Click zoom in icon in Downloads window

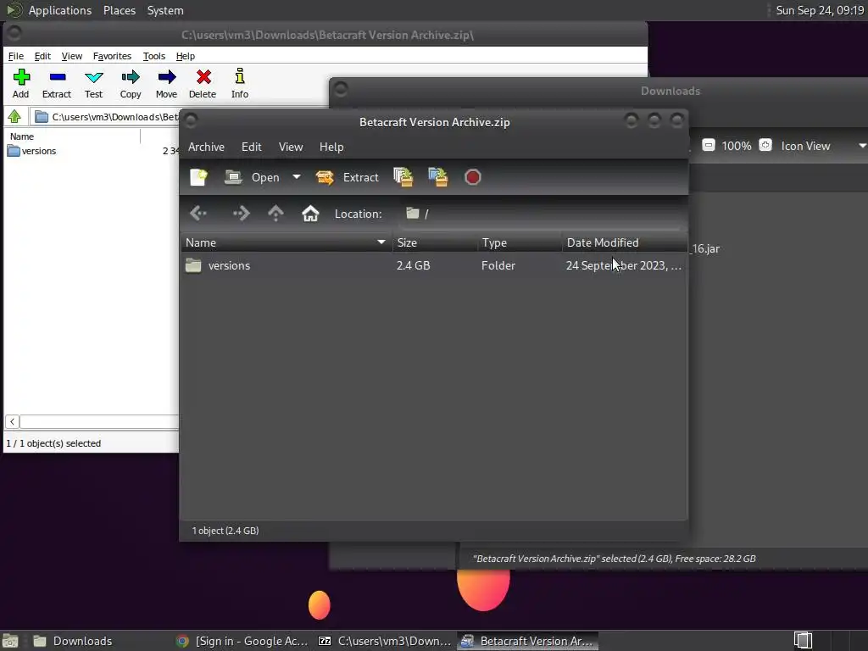point(765,146)
